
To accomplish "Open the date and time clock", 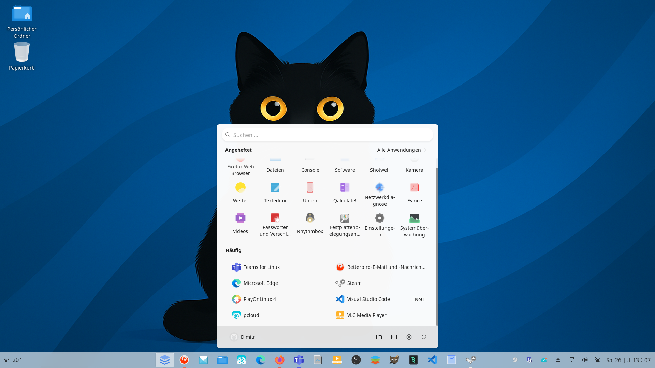I will click(628, 360).
